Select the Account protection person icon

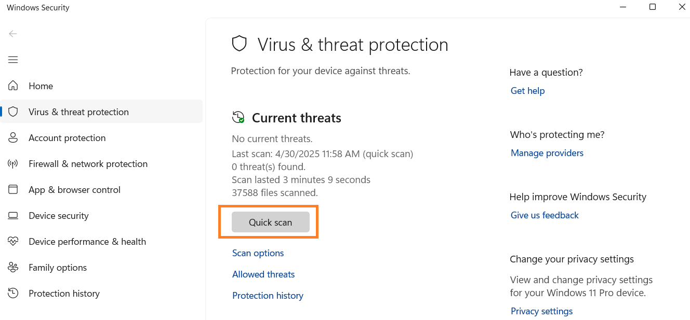point(13,138)
